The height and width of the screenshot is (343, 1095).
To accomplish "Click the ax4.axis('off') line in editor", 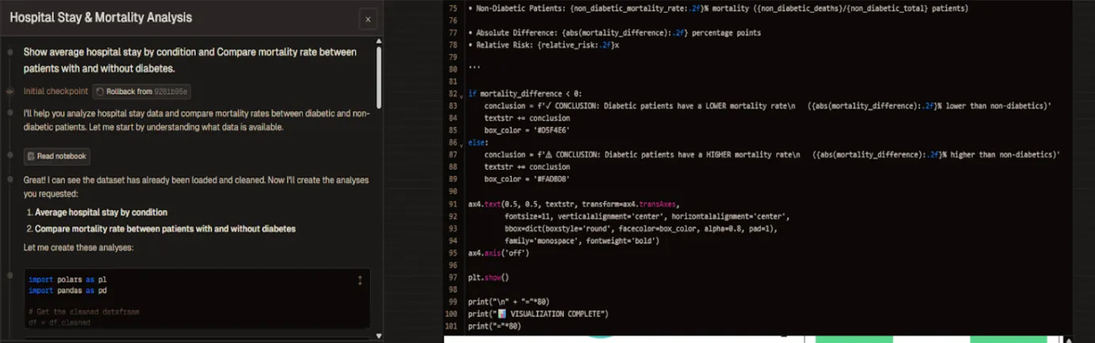I will coord(498,253).
